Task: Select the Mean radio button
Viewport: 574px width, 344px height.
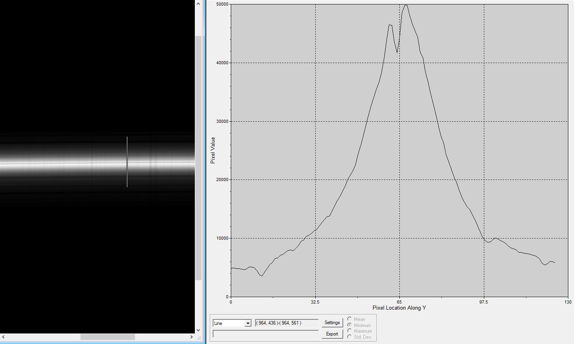Action: tap(349, 319)
